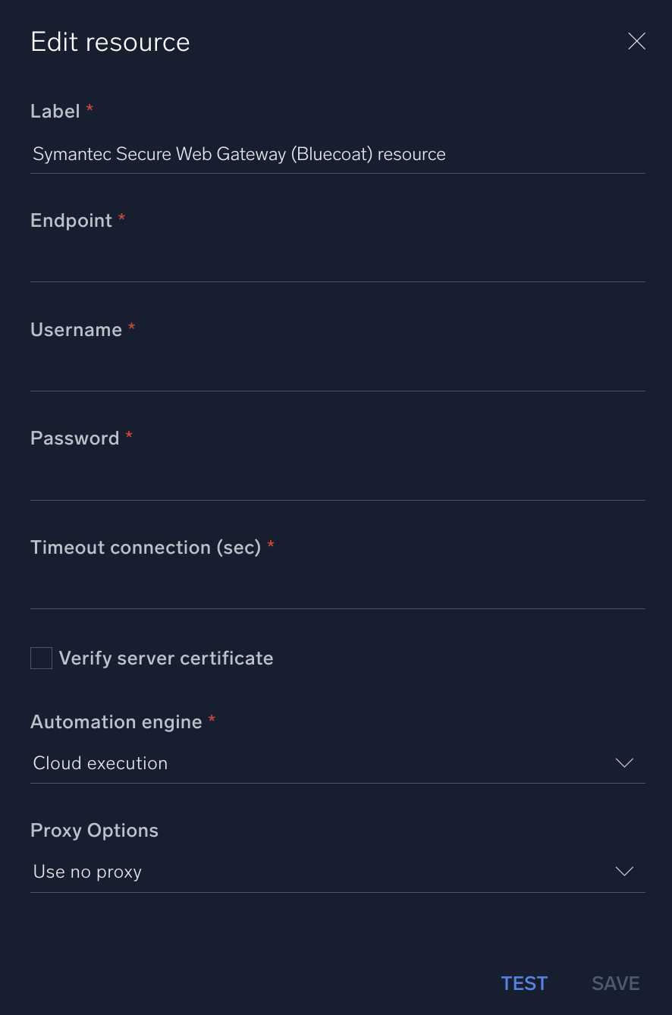Viewport: 672px width, 1015px height.
Task: Click the SAVE button
Action: pos(615,982)
